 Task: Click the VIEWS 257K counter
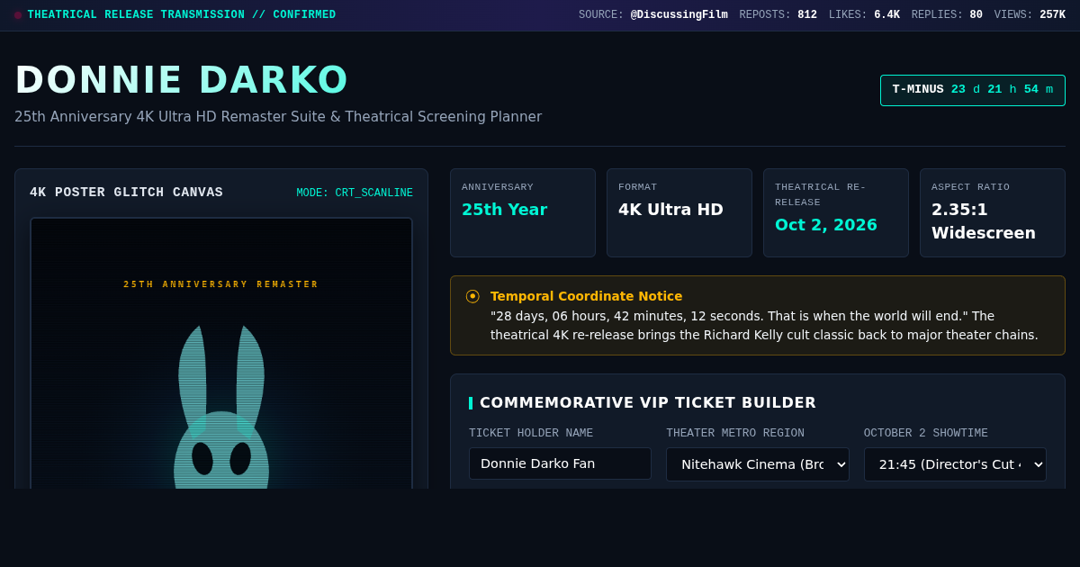(1030, 15)
